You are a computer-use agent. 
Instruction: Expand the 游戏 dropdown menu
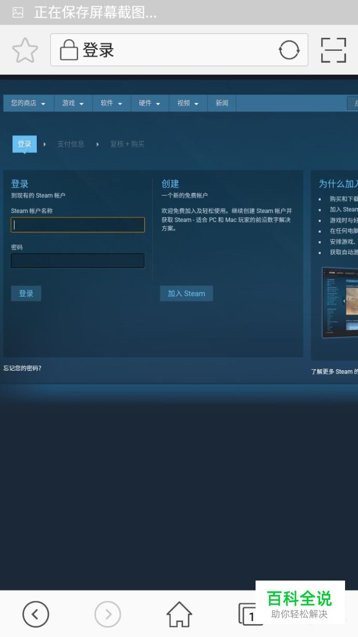click(73, 103)
